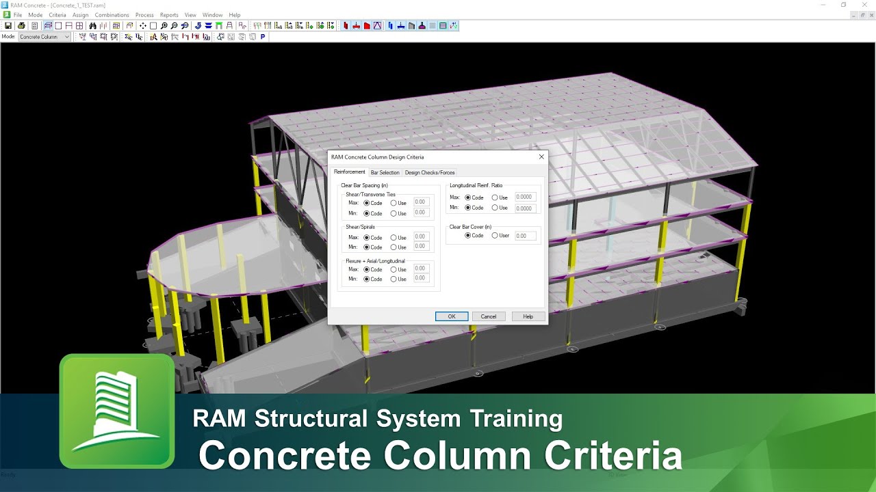Click the four-pane grid view icon
This screenshot has height=492, width=876.
click(x=79, y=26)
